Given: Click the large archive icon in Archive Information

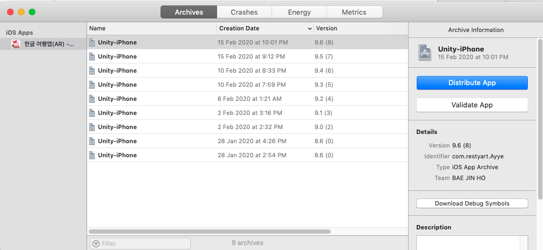Looking at the screenshot, I should pos(425,53).
